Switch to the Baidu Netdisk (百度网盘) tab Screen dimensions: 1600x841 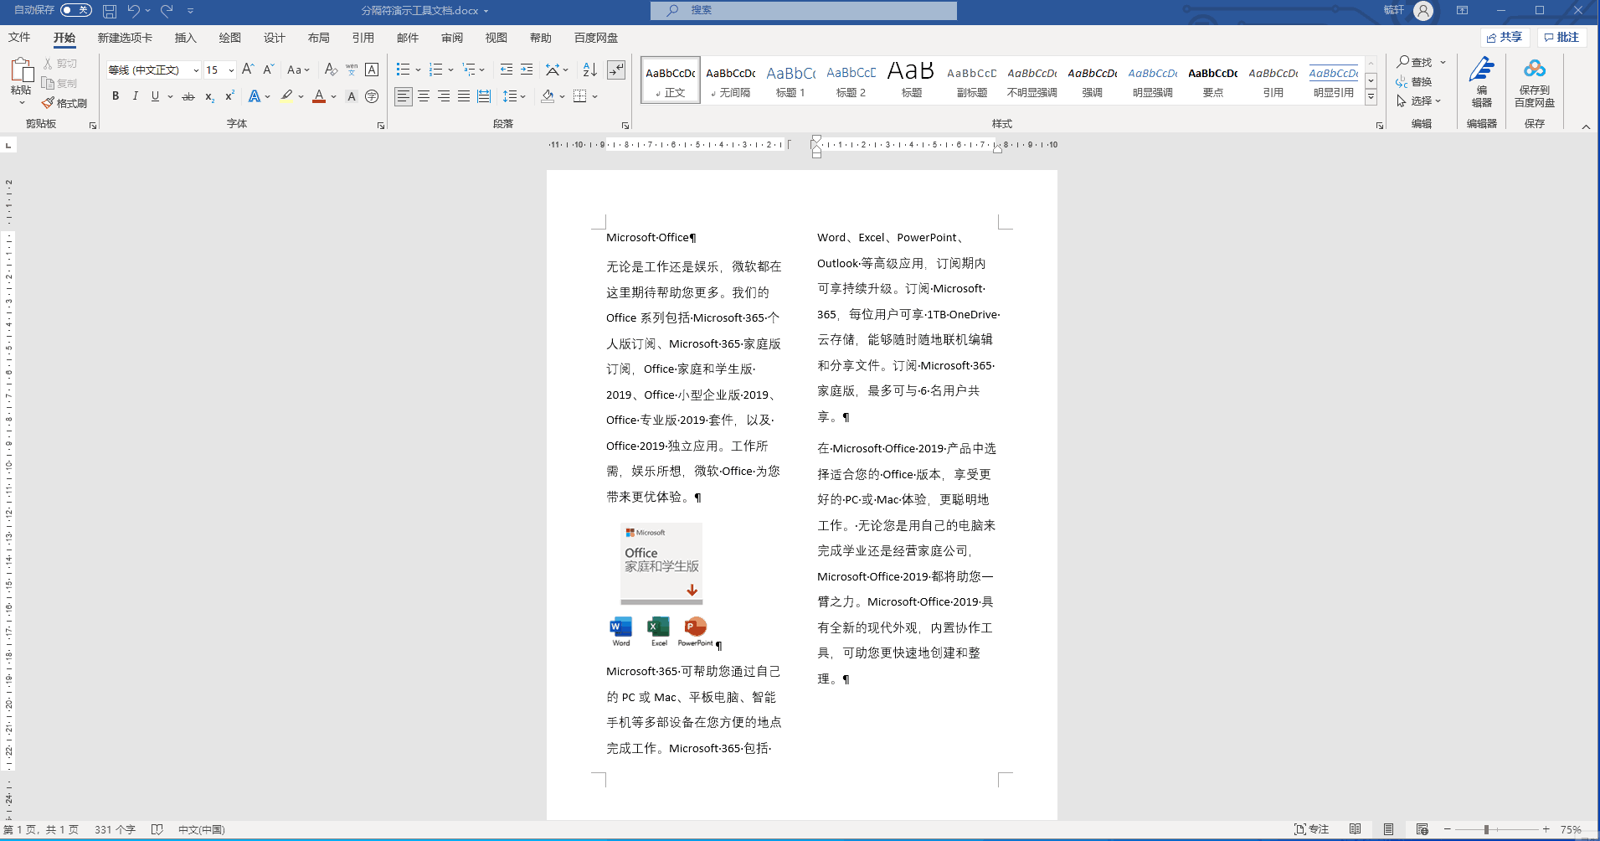point(596,38)
